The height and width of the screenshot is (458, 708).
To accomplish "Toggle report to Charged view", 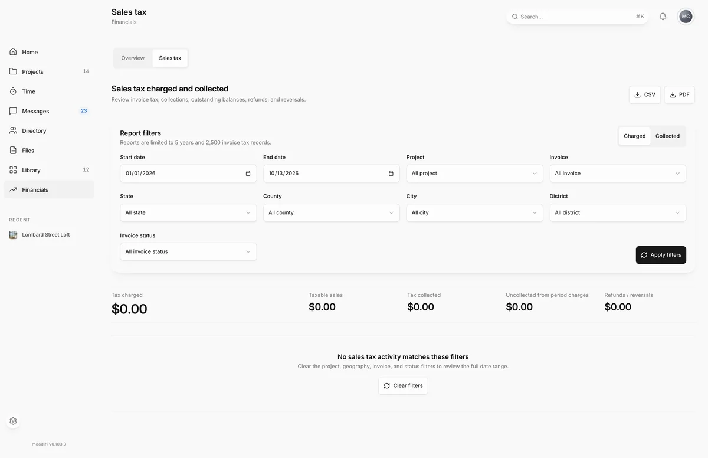I will pos(635,136).
